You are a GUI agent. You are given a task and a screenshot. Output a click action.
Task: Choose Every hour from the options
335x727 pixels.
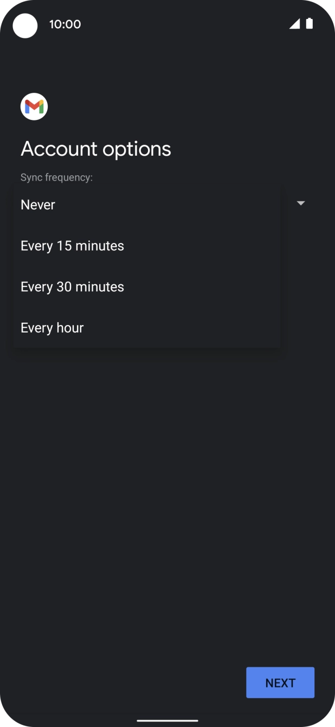point(51,327)
